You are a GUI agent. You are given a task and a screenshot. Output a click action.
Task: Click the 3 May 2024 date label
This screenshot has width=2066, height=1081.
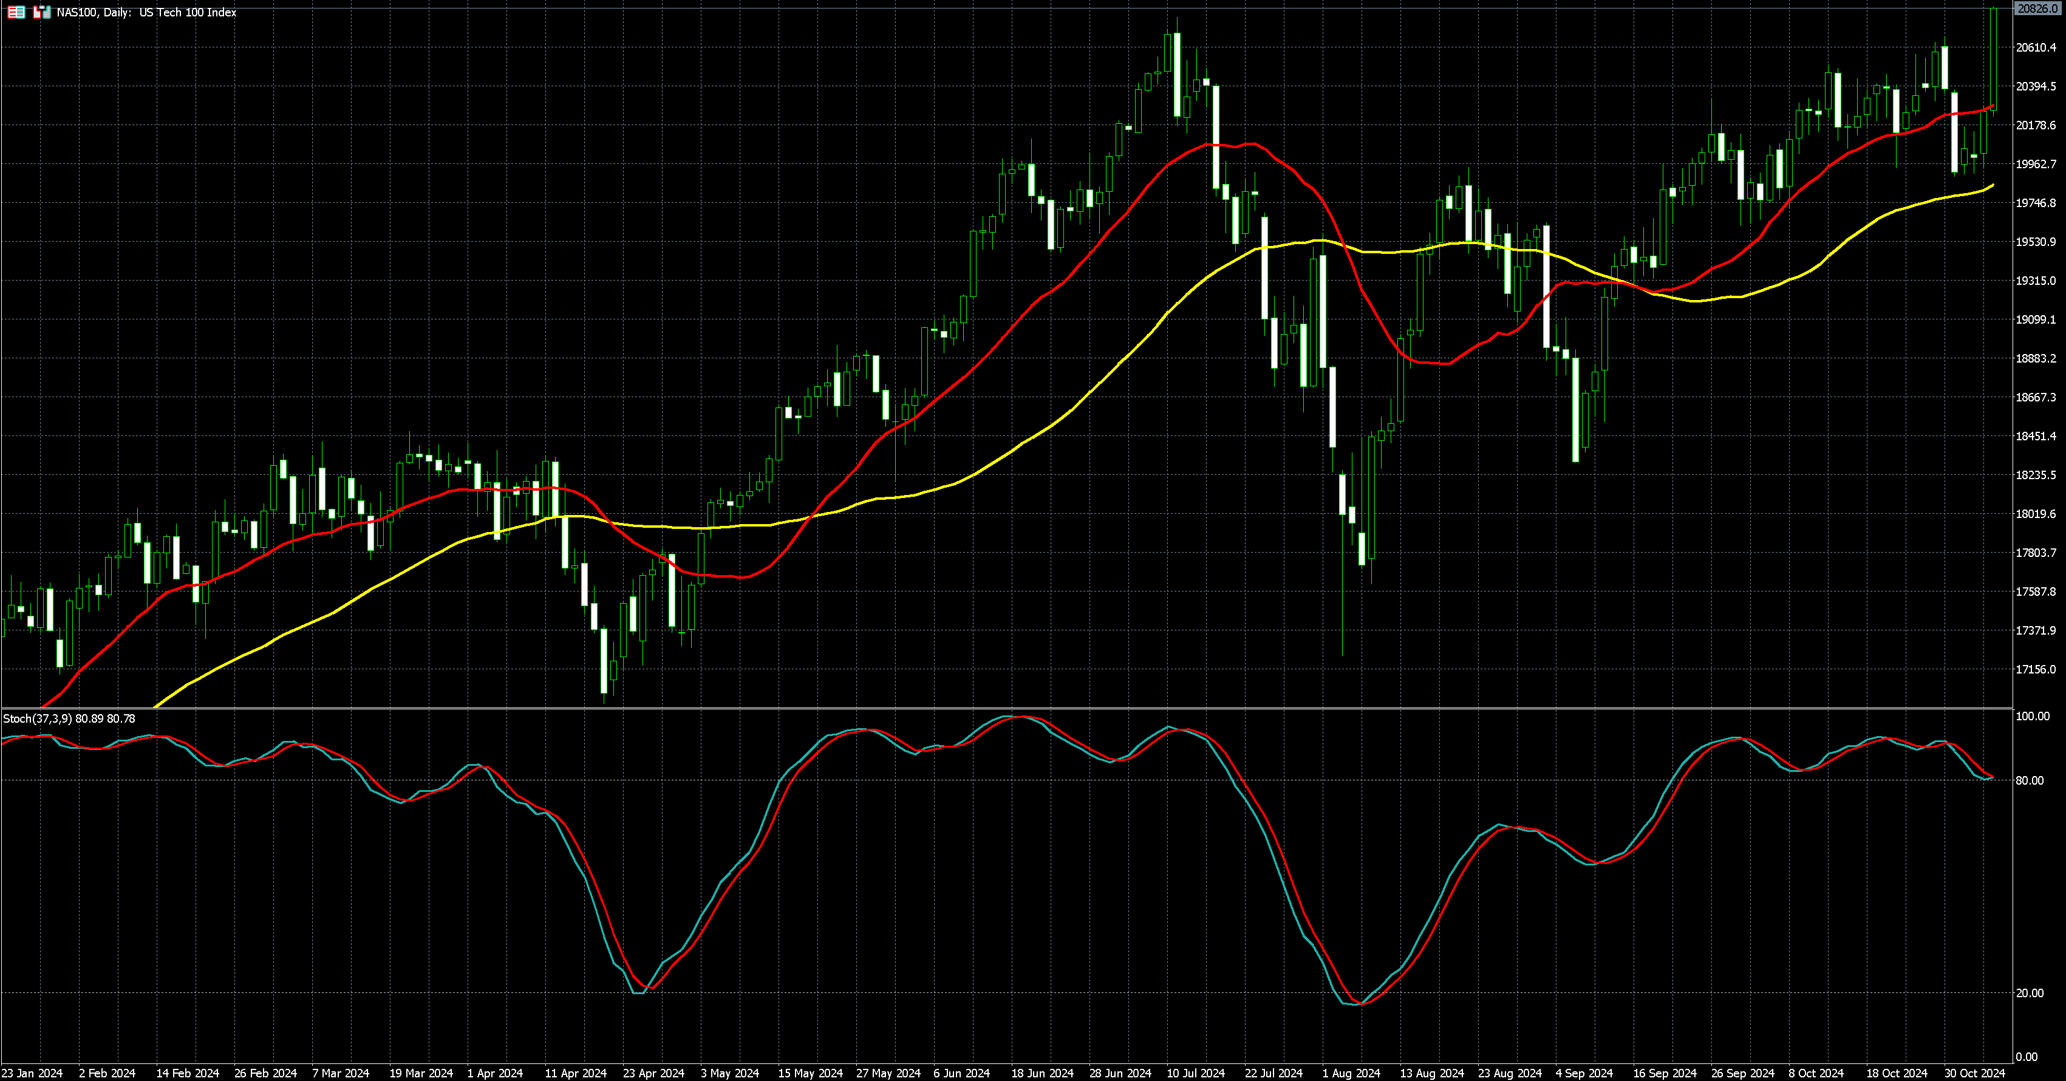[729, 1073]
